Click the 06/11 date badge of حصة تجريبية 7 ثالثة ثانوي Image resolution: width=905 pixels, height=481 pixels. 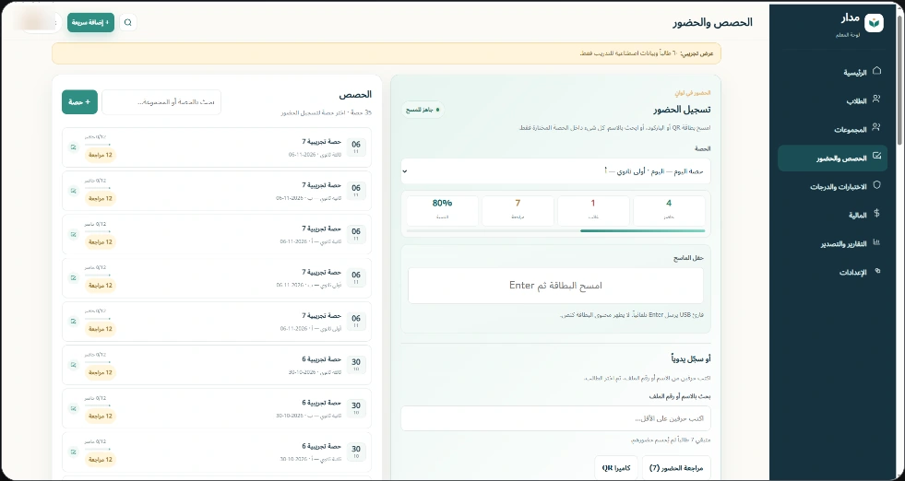tap(356, 147)
